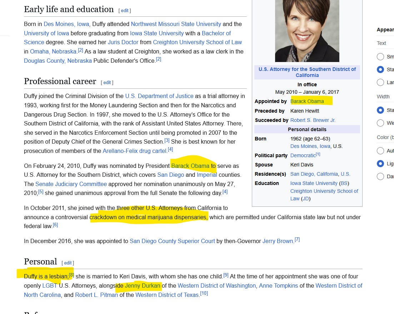Screen dimensions: 394x314
Task: Click Barack Obama link in career paragraph
Action: [190, 166]
